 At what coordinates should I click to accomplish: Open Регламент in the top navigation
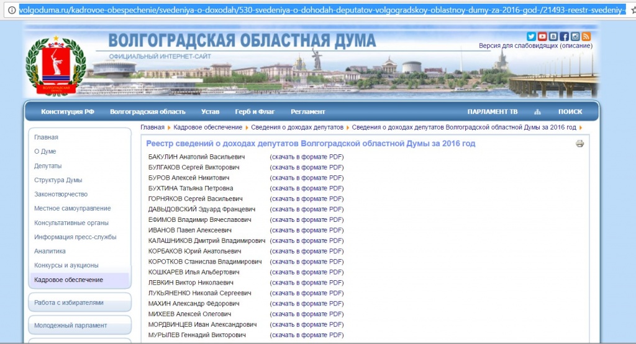click(x=308, y=112)
